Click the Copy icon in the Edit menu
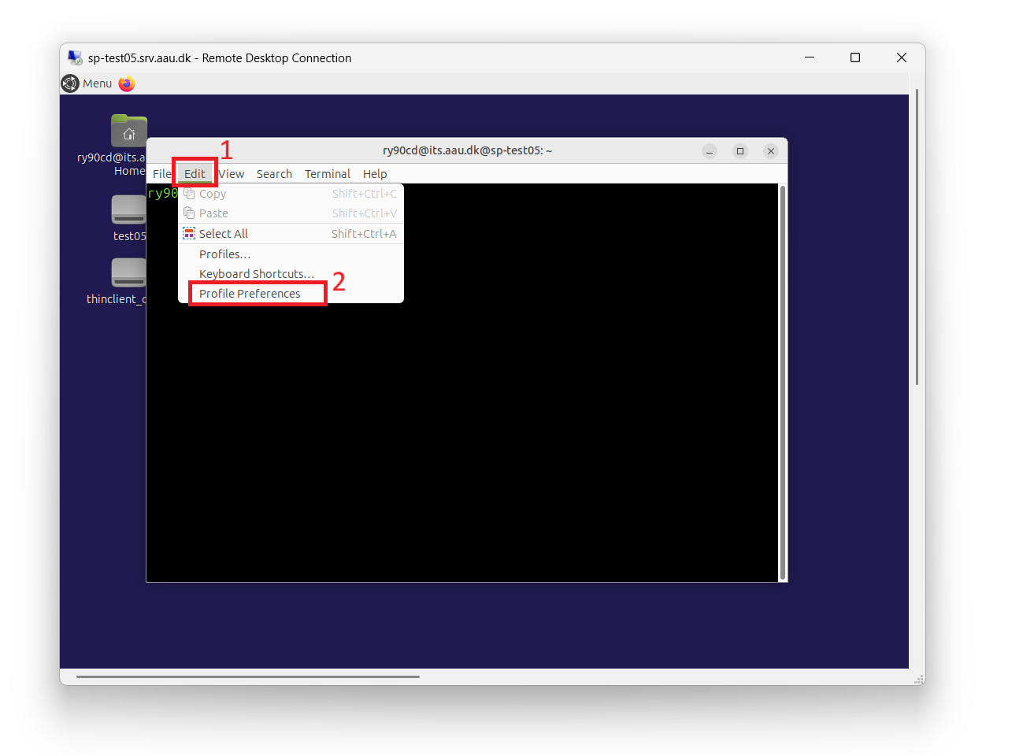The width and height of the screenshot is (1034, 756). coord(189,193)
